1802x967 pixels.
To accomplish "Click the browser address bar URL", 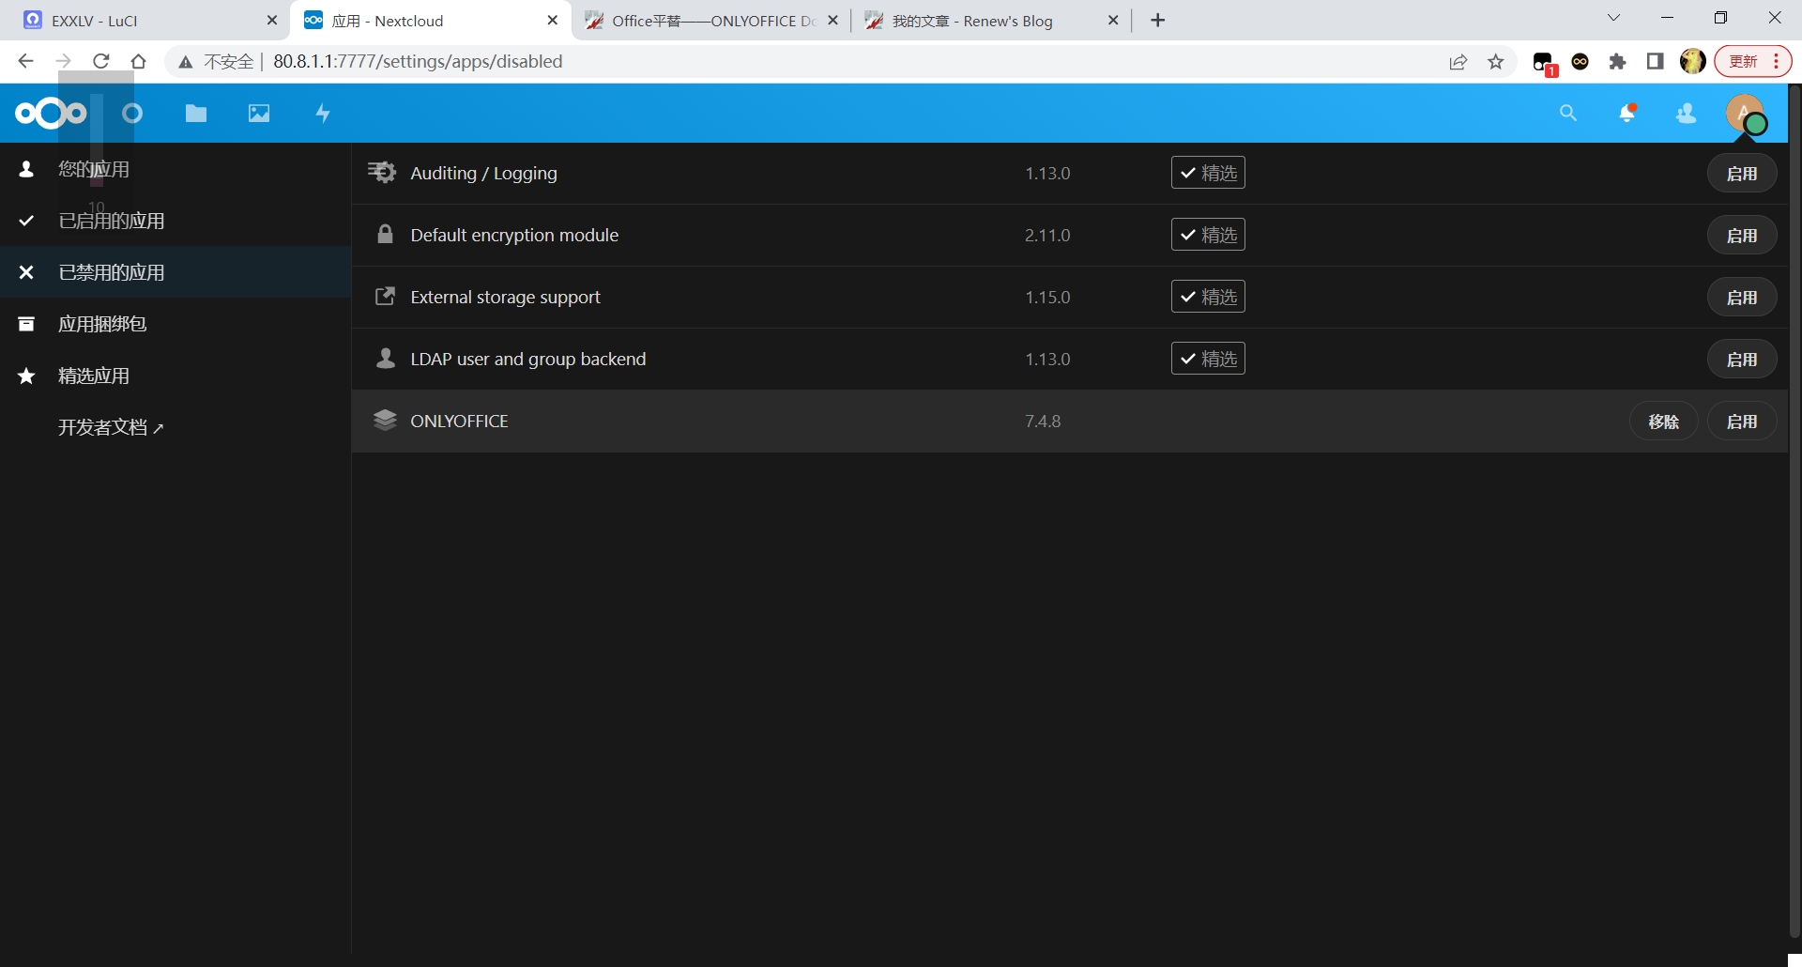I will 418,62.
